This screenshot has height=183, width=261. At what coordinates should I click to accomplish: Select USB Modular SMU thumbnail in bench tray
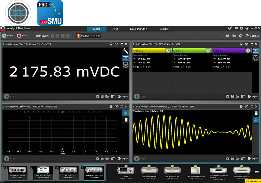(x=43, y=173)
